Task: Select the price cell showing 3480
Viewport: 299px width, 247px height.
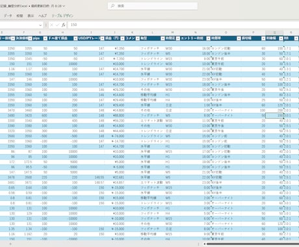Action: (x=8, y=116)
